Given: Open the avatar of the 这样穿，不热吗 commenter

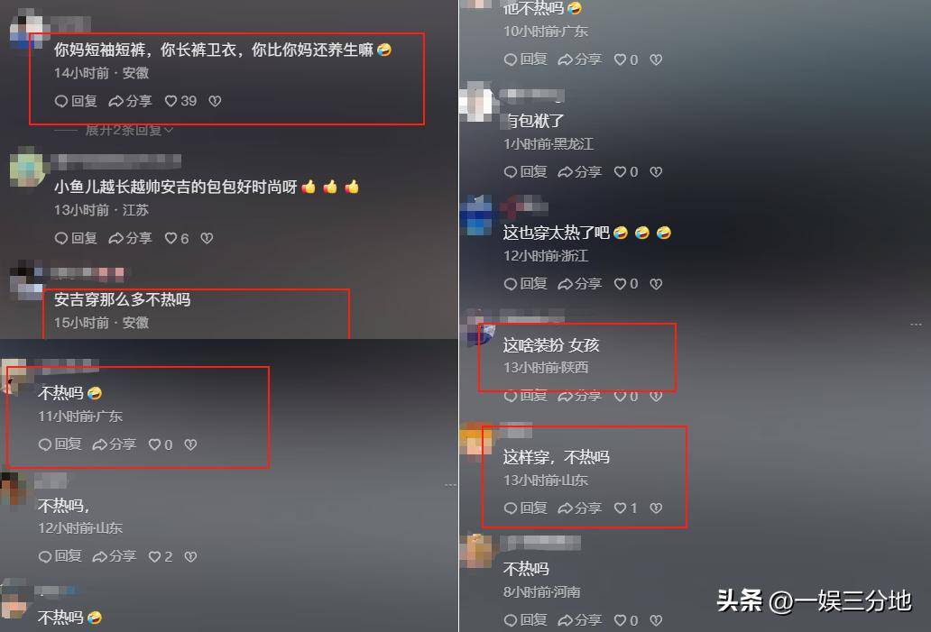Looking at the screenshot, I should pyautogui.click(x=477, y=438).
